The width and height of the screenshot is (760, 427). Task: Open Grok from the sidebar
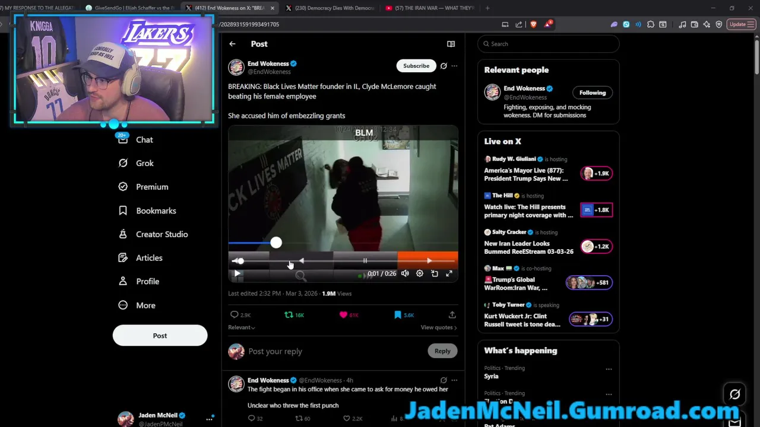coord(136,163)
